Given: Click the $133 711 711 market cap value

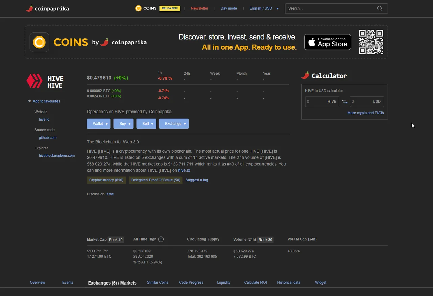Looking at the screenshot, I should 98,251.
